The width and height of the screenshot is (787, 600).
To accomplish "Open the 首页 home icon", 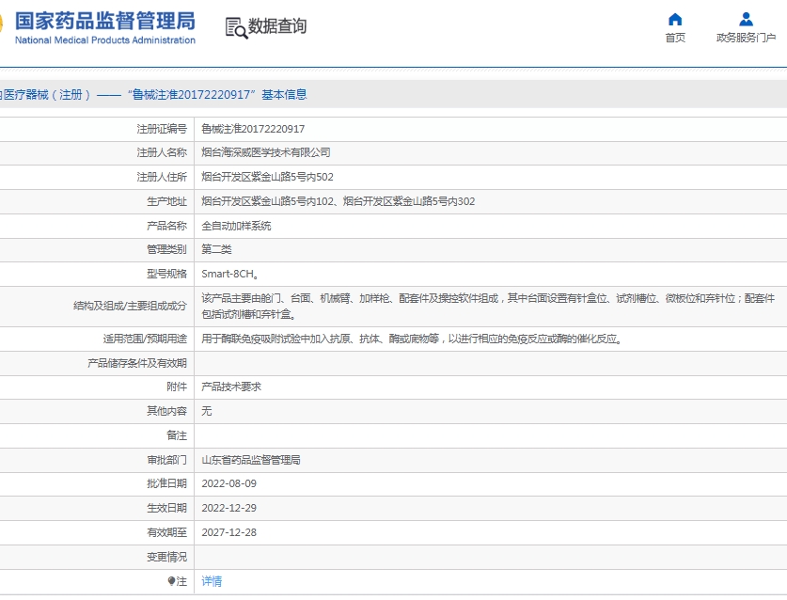I will 675,20.
